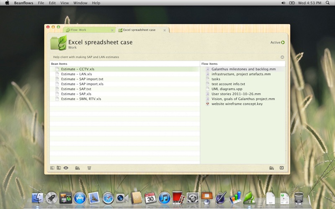The image size is (335, 209).
Task: Open the File menu
Action: [41, 3]
